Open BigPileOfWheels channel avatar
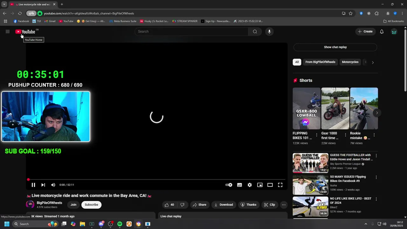Screen dimensions: 407x229 tap(30, 205)
